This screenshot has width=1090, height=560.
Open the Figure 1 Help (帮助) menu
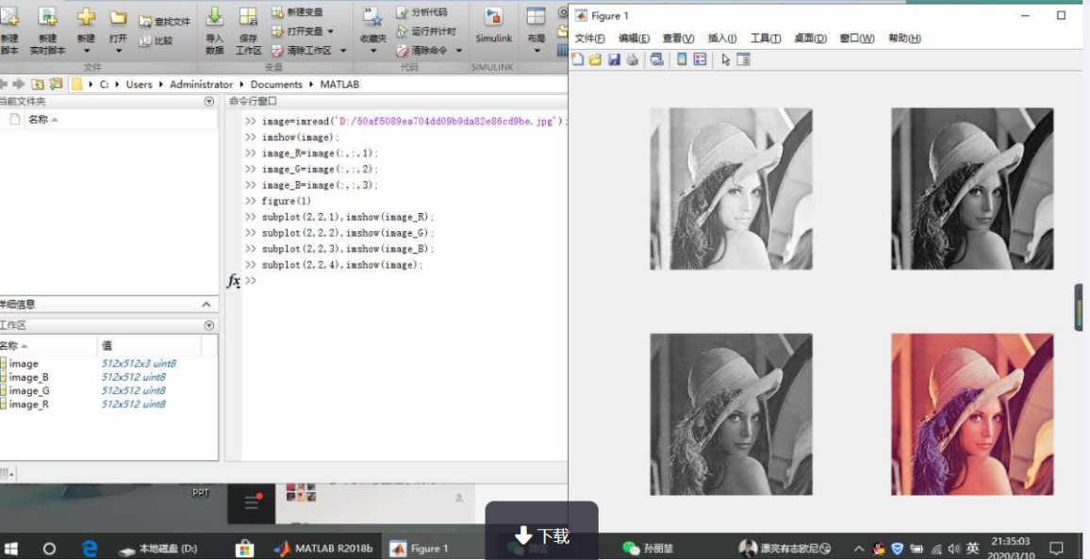coord(904,39)
